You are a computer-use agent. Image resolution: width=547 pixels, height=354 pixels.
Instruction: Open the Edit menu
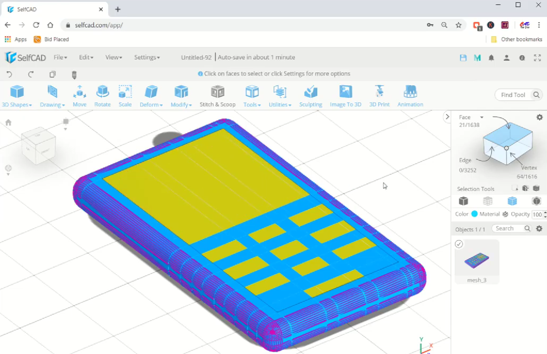tap(86, 57)
